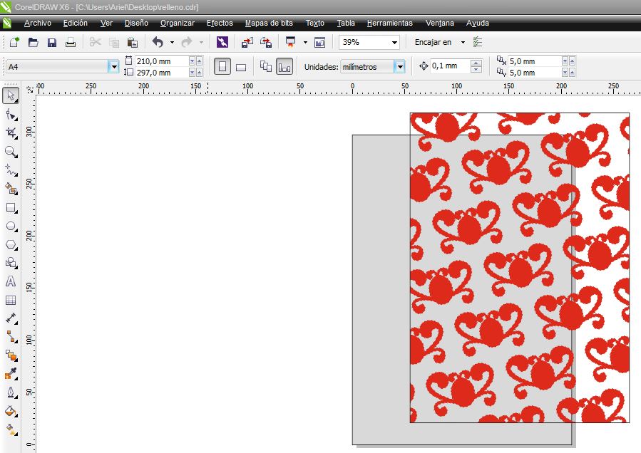Screen dimensions: 641x453
Task: Expand the Encajar en dropdown
Action: click(x=463, y=42)
